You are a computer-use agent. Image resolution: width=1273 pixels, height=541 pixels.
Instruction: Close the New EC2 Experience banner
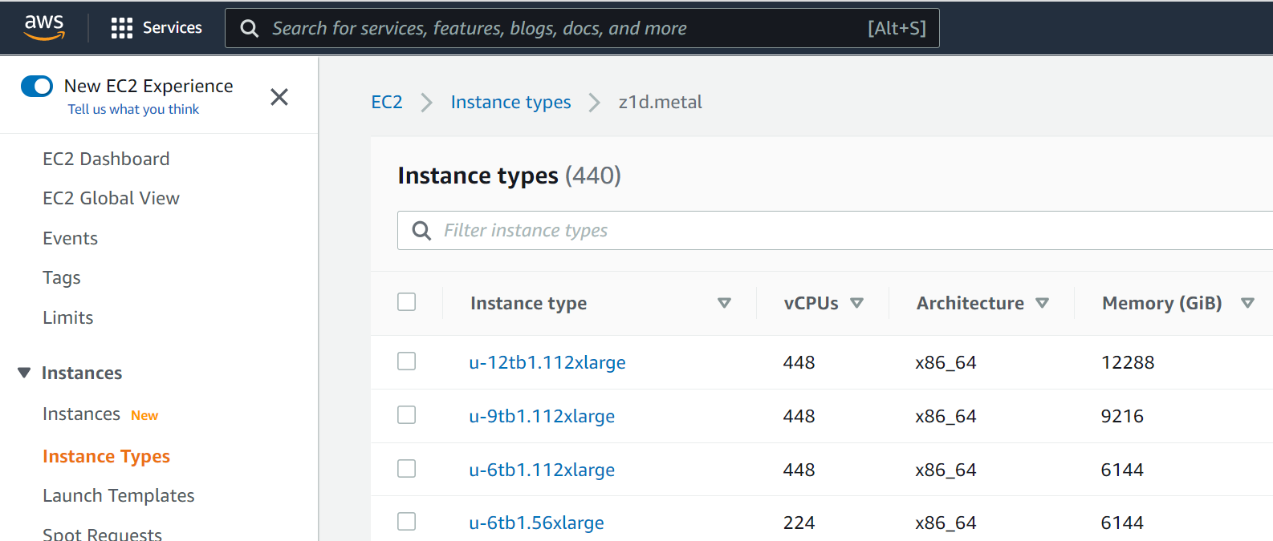point(279,97)
